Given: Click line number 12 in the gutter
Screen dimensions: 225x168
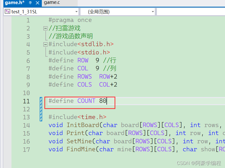Looking at the screenshot, I should [x=26, y=109].
